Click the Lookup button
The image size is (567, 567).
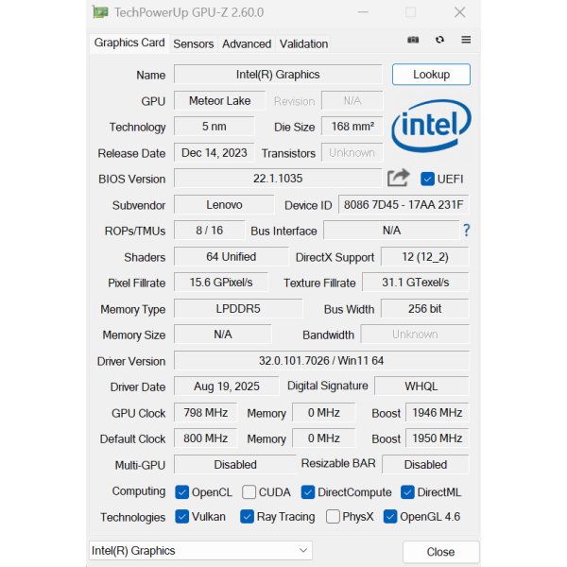click(x=432, y=75)
